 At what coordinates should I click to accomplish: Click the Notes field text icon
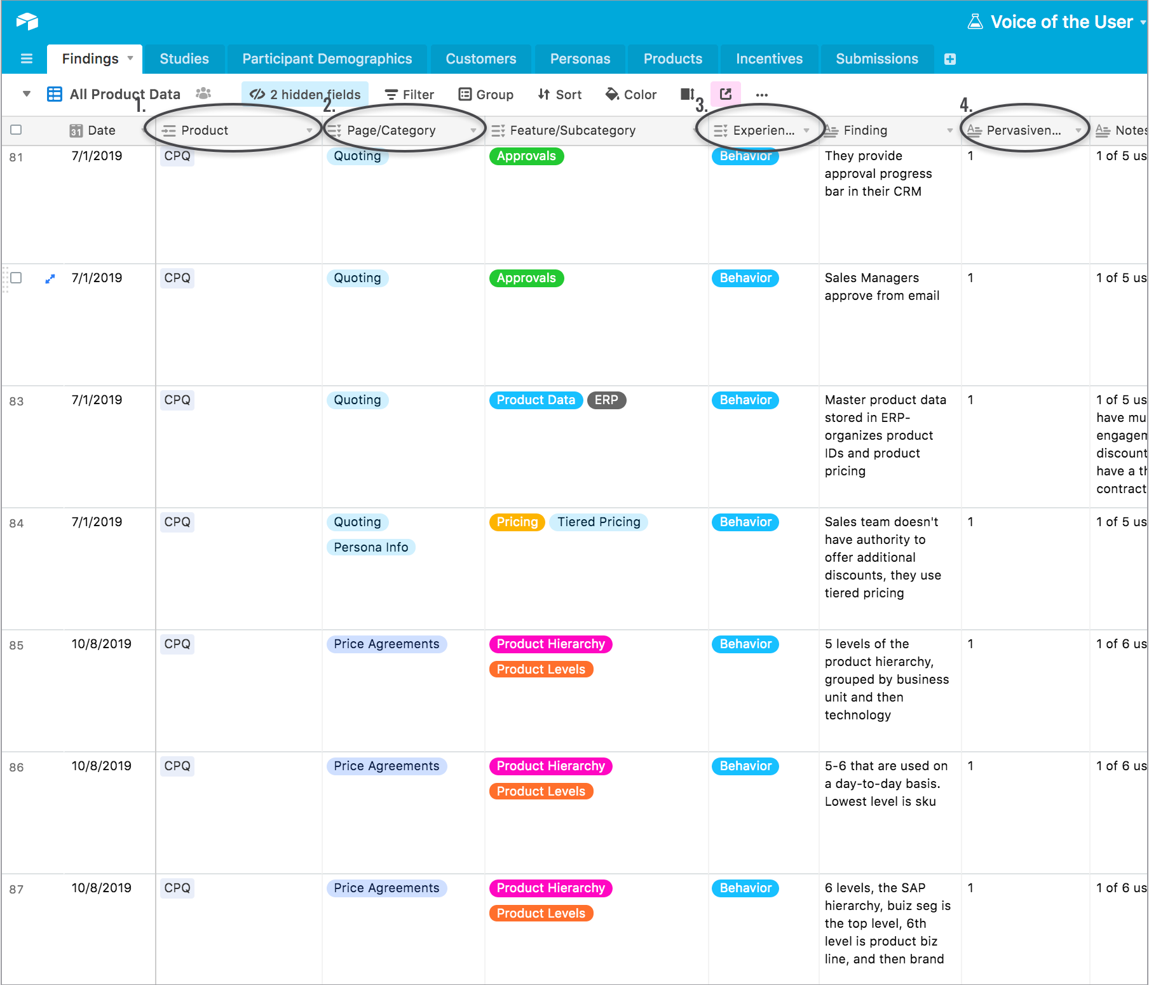(x=1103, y=130)
